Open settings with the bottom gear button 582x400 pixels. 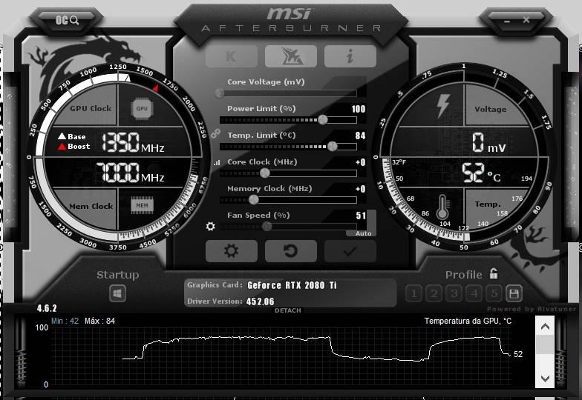click(232, 251)
